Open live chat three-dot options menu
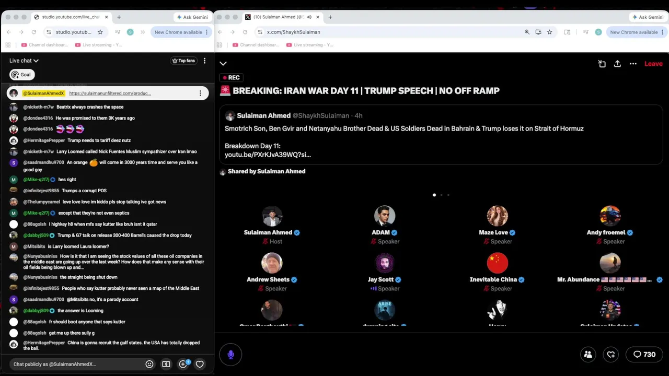The height and width of the screenshot is (376, 669). (x=204, y=61)
